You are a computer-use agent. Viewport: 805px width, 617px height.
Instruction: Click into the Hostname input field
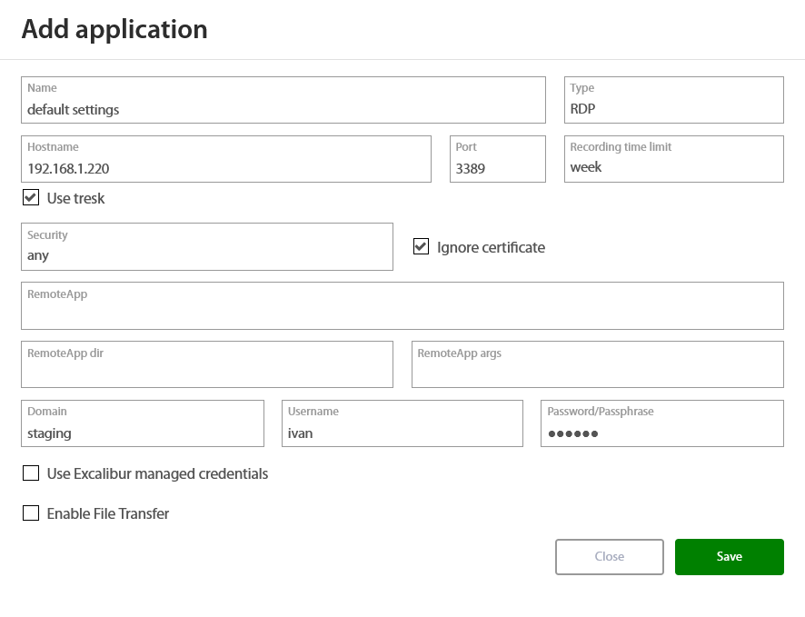(x=225, y=160)
